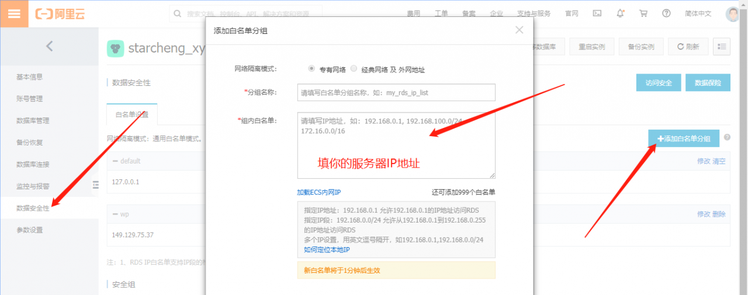Open 数据安全性 in the sidebar
The width and height of the screenshot is (748, 295).
pos(33,208)
